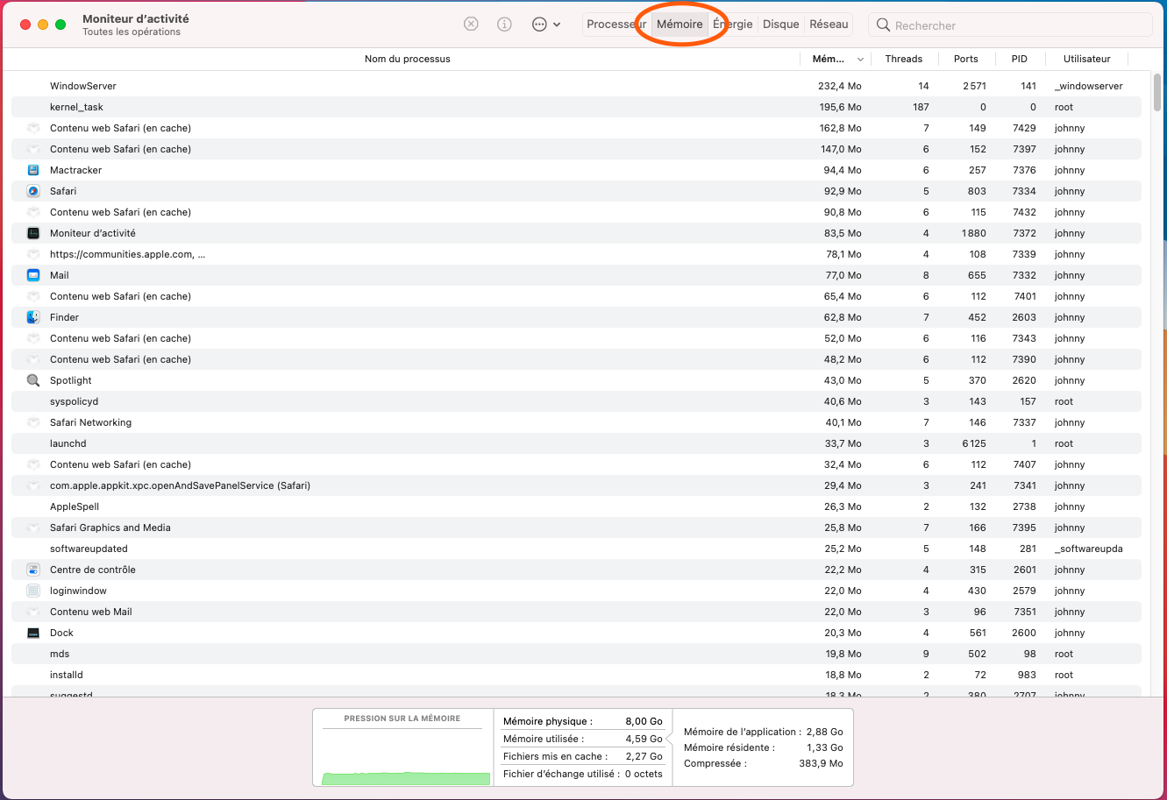Click the process info icon
Screen dimensions: 1167x800
click(x=504, y=25)
